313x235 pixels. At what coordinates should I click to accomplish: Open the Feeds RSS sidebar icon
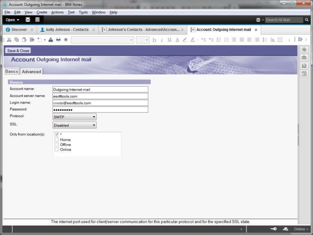tap(304, 66)
